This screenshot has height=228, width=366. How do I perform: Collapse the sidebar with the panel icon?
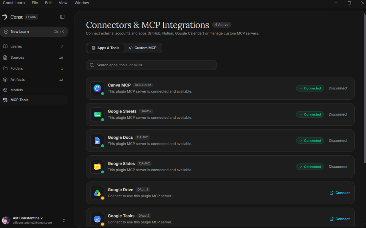pos(62,17)
